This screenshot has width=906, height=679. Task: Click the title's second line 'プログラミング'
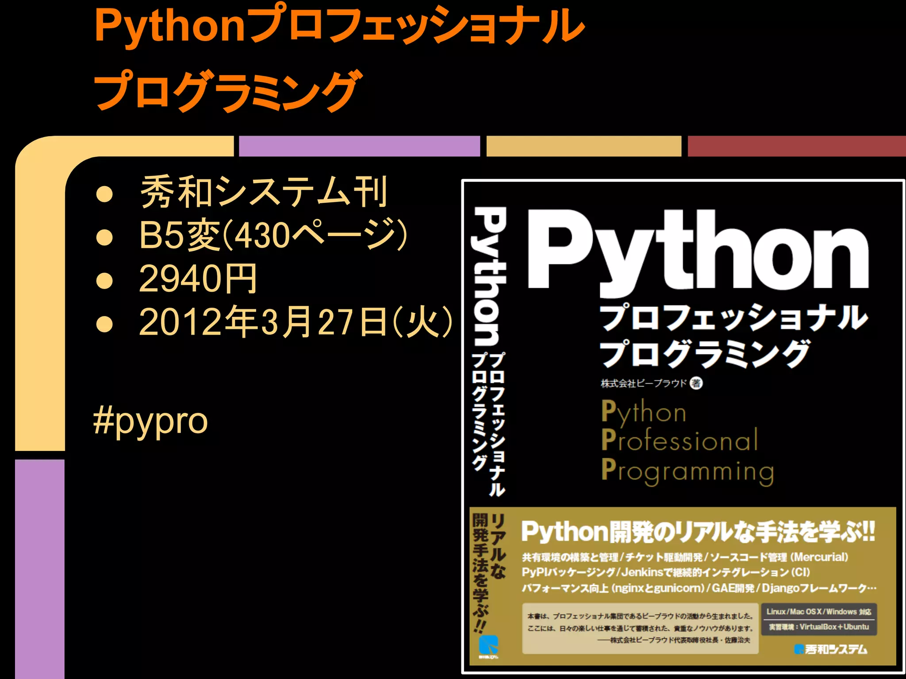pyautogui.click(x=227, y=91)
